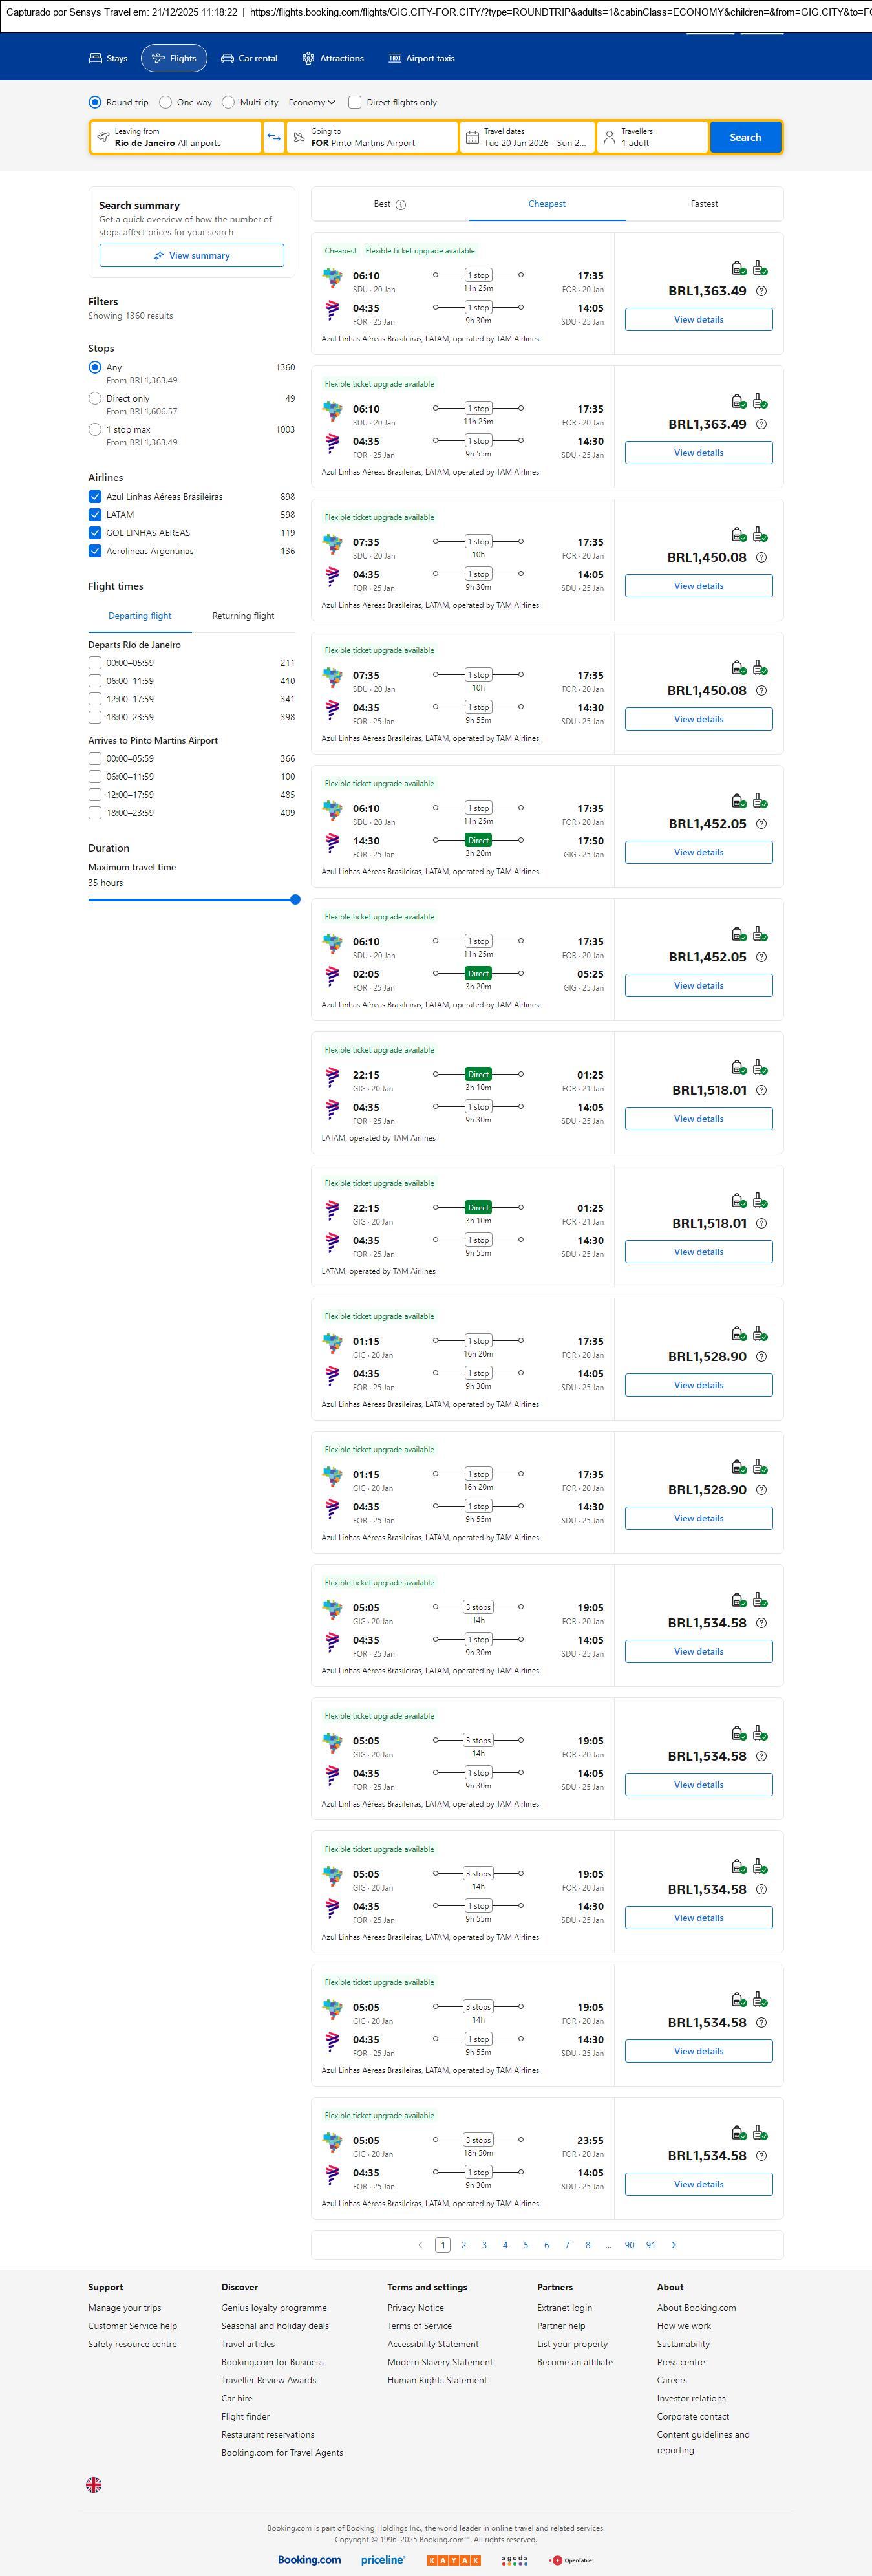Click the price info icon next to BRL1,363.49 on the Cheapest-tagged result

762,291
